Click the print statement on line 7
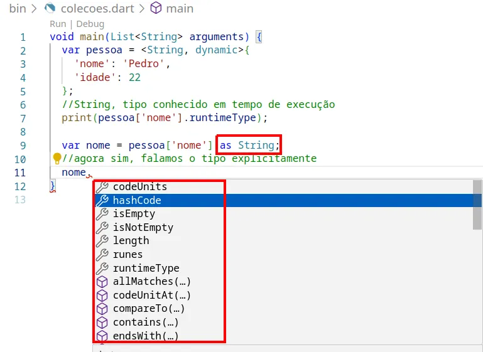Screen dimensions: 483x352 [165, 118]
